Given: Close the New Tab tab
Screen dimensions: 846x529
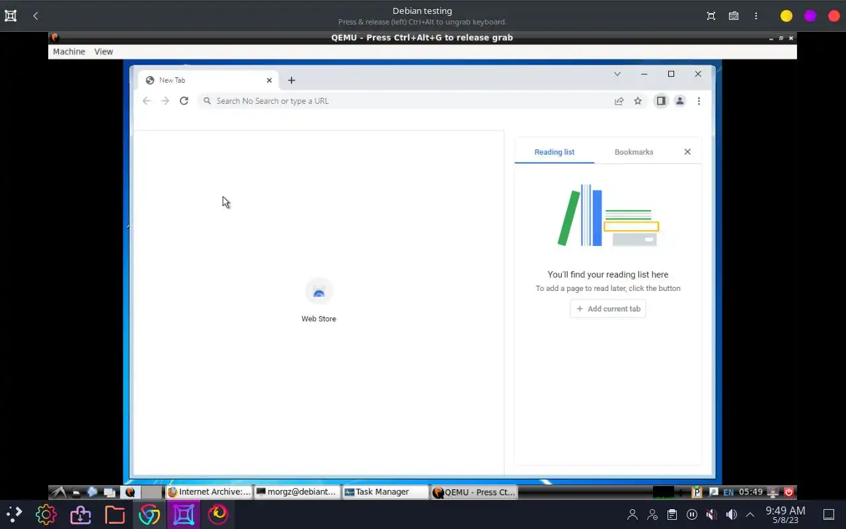Looking at the screenshot, I should pyautogui.click(x=269, y=80).
